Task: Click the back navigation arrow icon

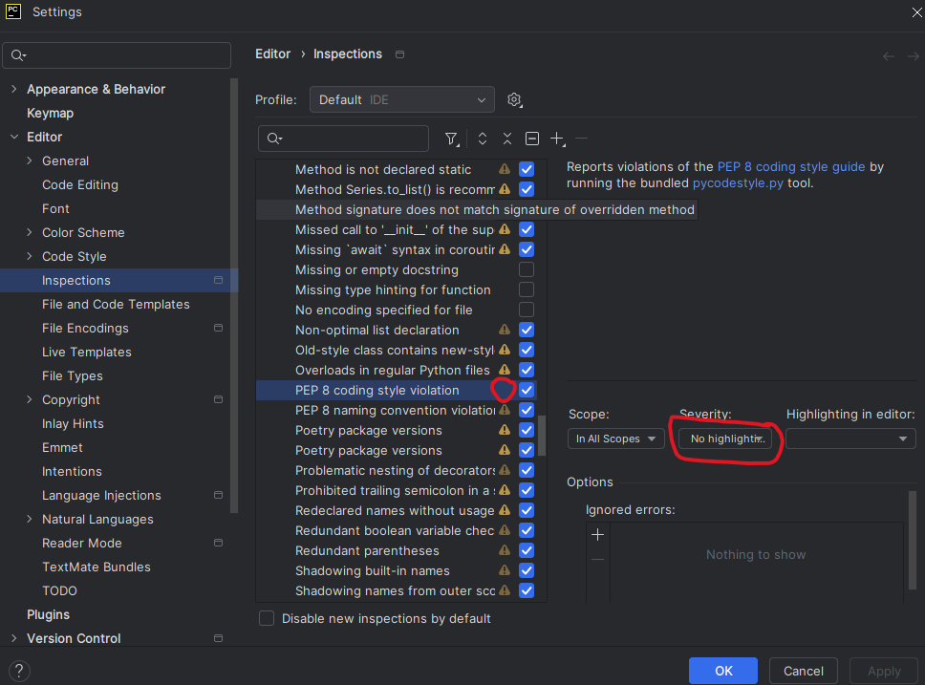Action: 889,56
